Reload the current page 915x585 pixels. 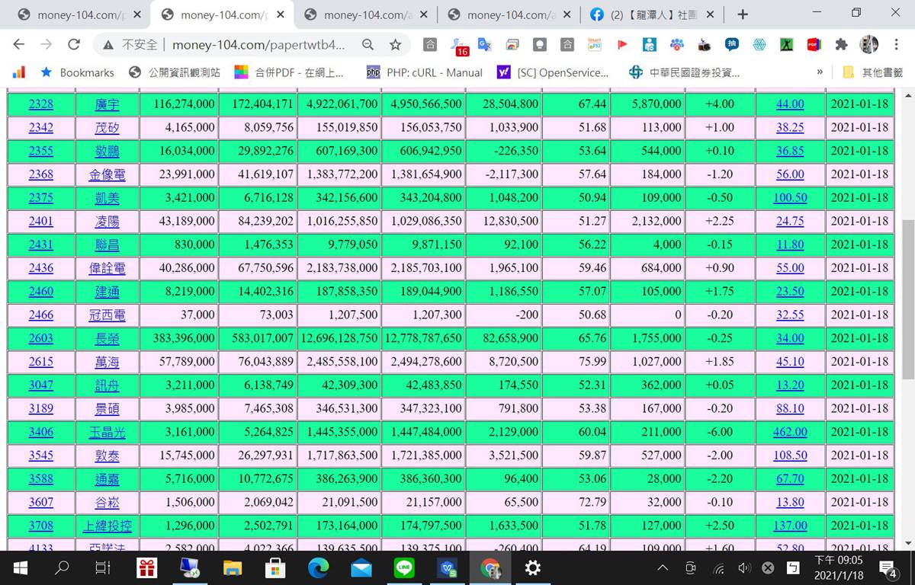74,45
